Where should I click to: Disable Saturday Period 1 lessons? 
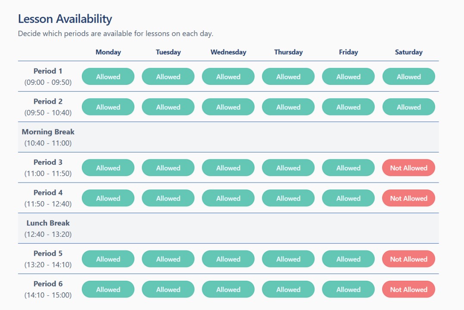(x=408, y=76)
